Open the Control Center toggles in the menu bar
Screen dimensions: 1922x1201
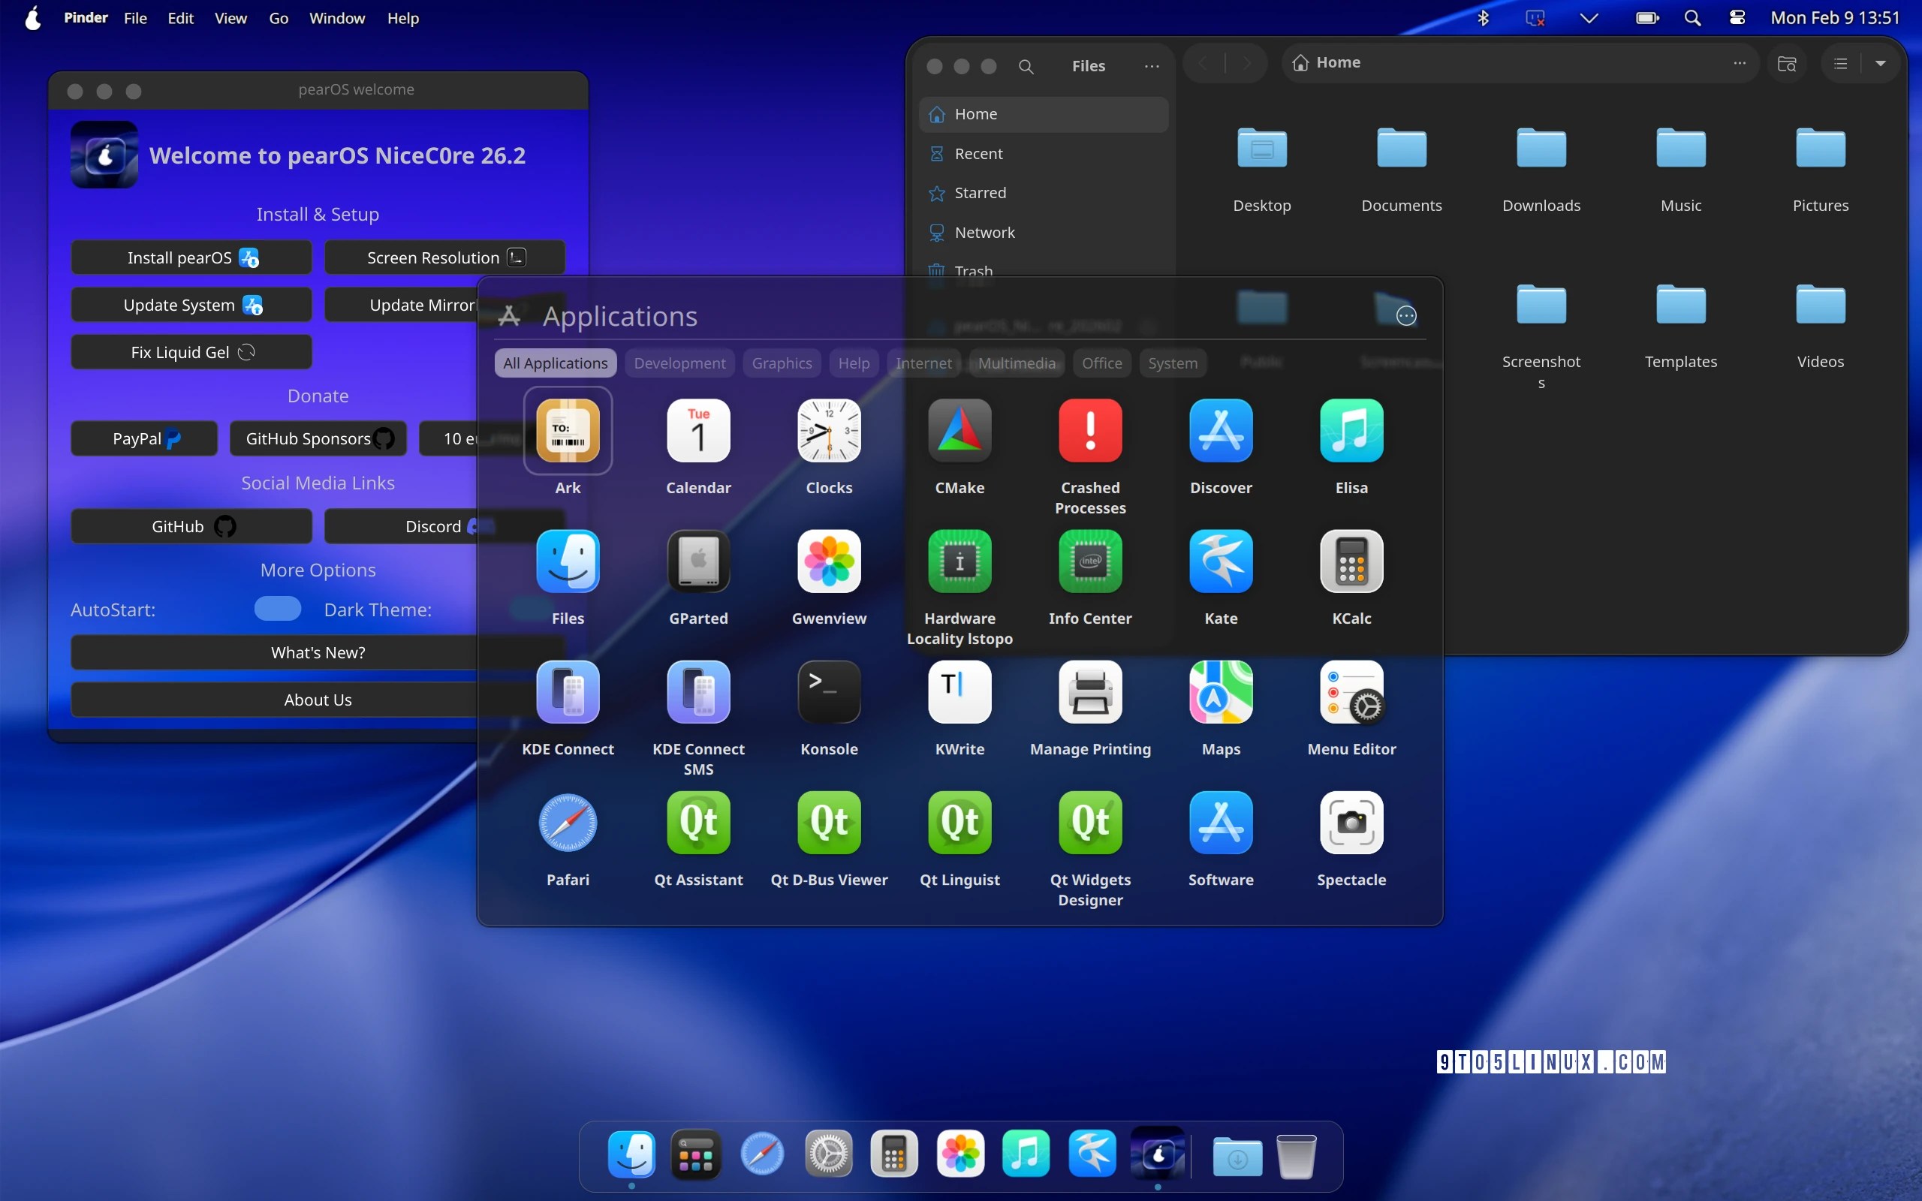pyautogui.click(x=1737, y=17)
